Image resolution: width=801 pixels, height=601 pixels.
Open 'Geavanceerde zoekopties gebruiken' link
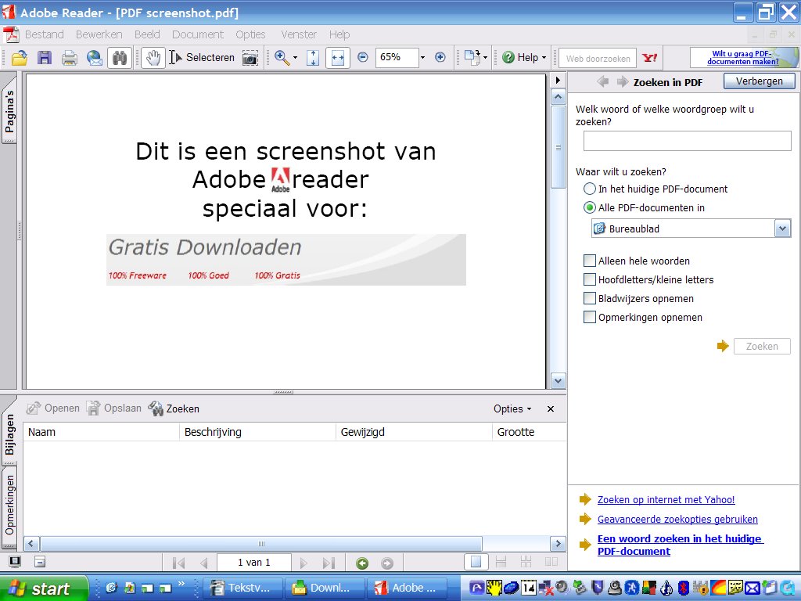coord(677,519)
